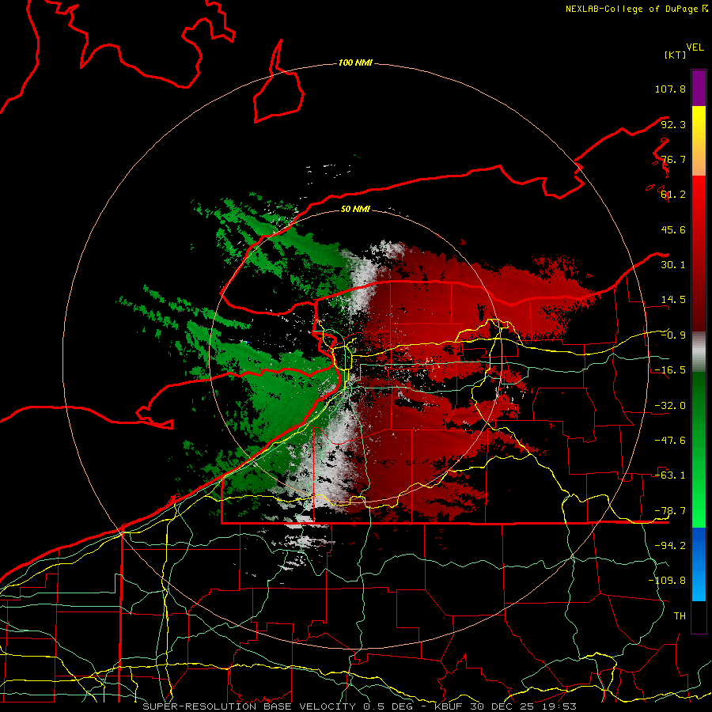Click the 50 NMI range ring label
The image size is (712, 712).
(x=355, y=209)
